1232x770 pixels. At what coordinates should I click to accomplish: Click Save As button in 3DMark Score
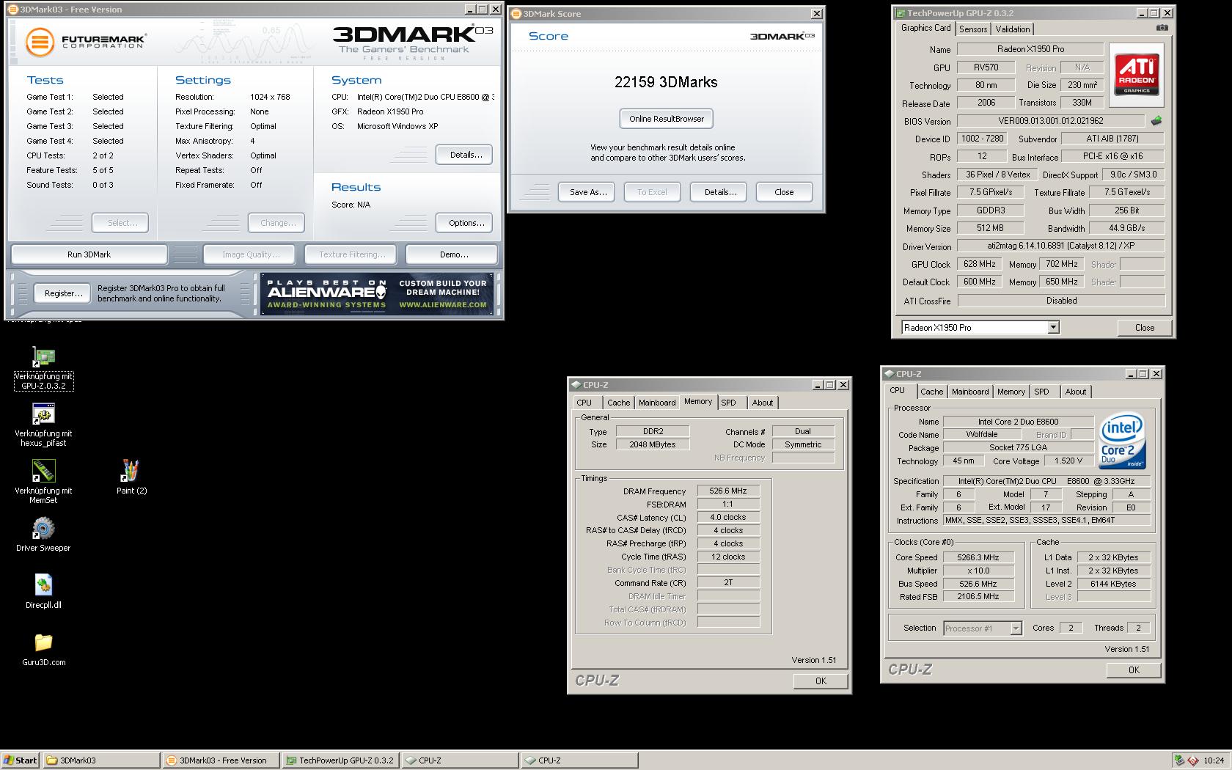pyautogui.click(x=588, y=192)
